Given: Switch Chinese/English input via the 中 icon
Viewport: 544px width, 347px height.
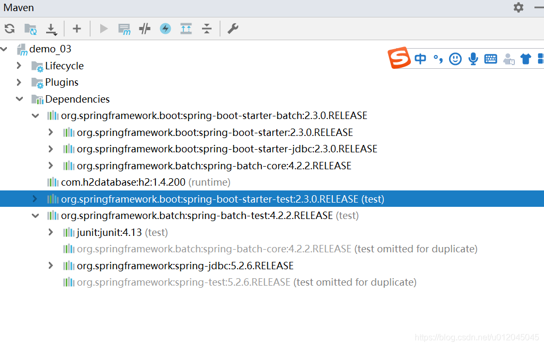Looking at the screenshot, I should coord(420,59).
